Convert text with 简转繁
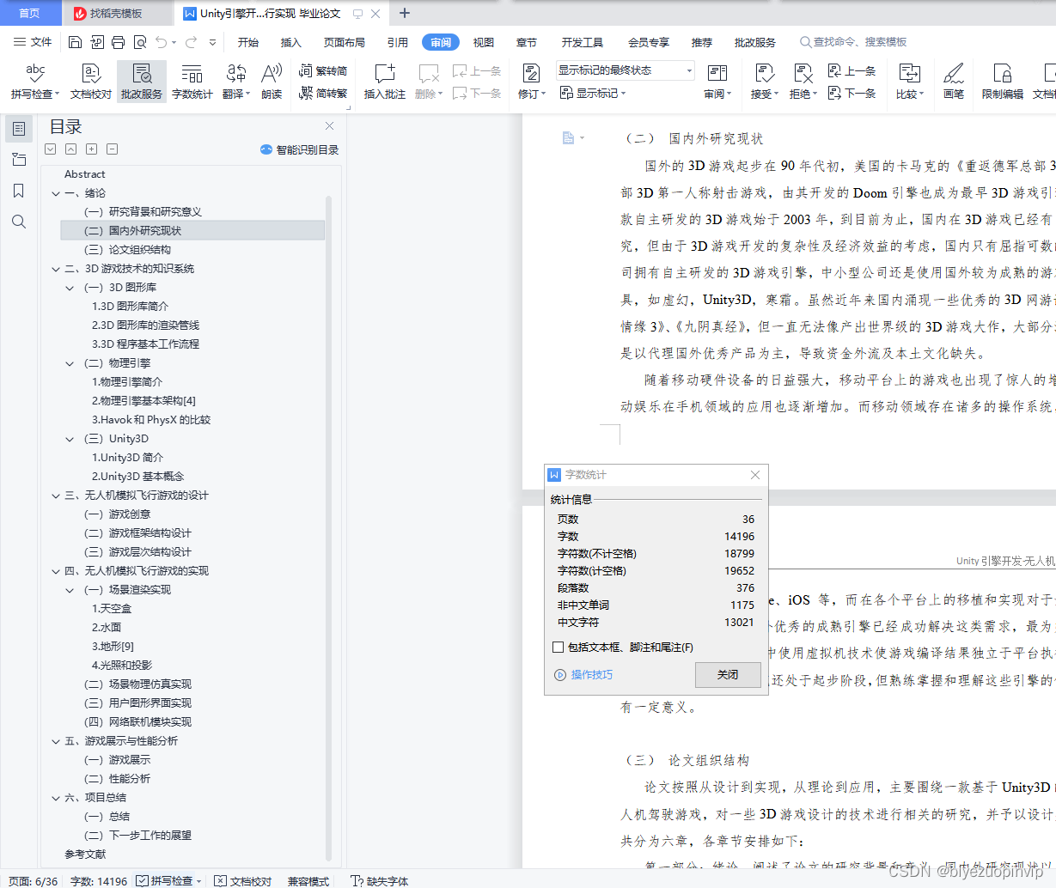This screenshot has height=888, width=1056. (323, 93)
